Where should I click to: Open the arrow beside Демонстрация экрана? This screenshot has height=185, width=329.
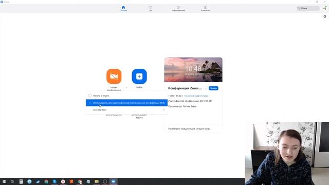coord(152,115)
